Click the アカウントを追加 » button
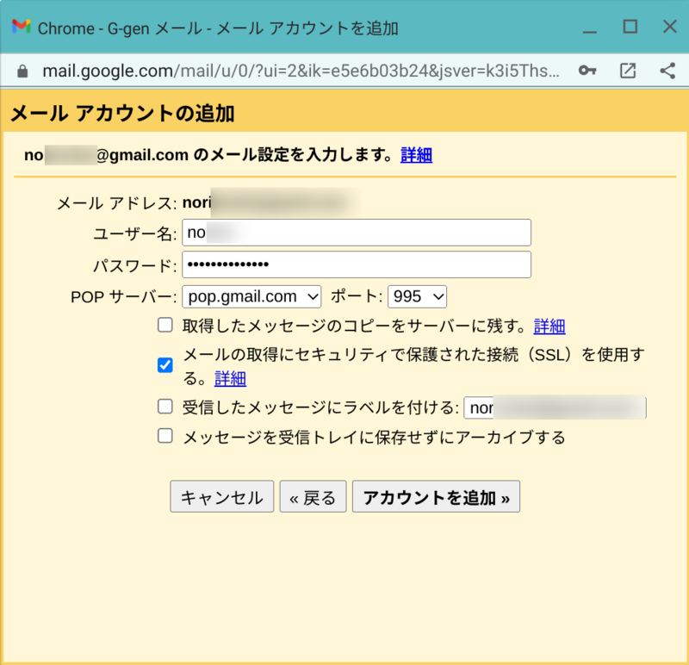 click(436, 497)
